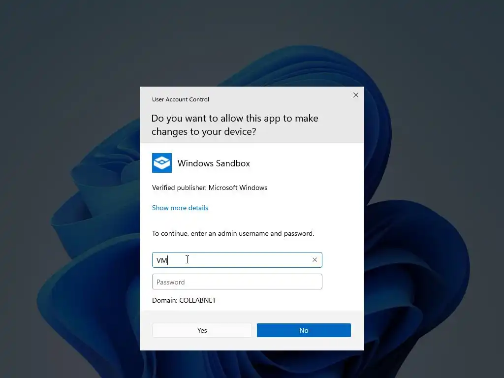This screenshot has width=504, height=378.
Task: Close the User Account Control dialog
Action: click(x=355, y=95)
